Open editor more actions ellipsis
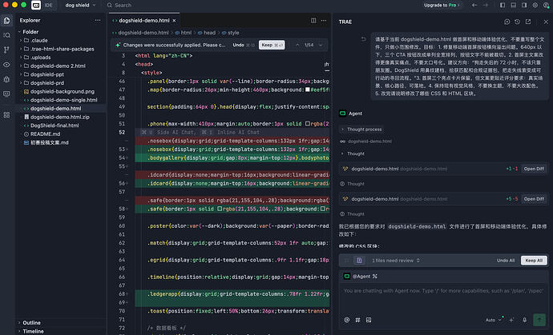553x335 pixels. pos(324,21)
